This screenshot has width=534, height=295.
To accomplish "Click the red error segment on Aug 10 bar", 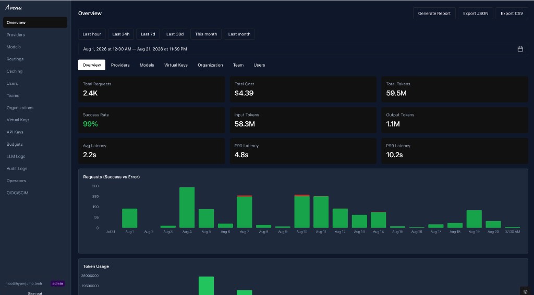I will 302,196.
